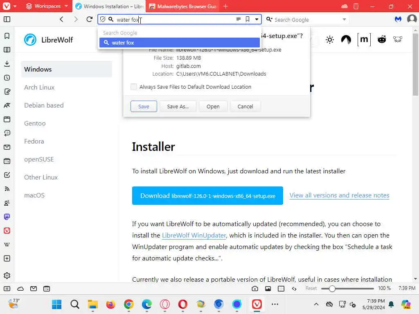Click the Search Google field
The image size is (419, 314).
click(306, 20)
